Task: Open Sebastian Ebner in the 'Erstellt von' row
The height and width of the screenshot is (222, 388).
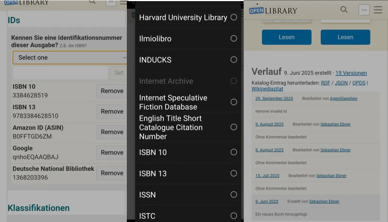Action: 324,202
